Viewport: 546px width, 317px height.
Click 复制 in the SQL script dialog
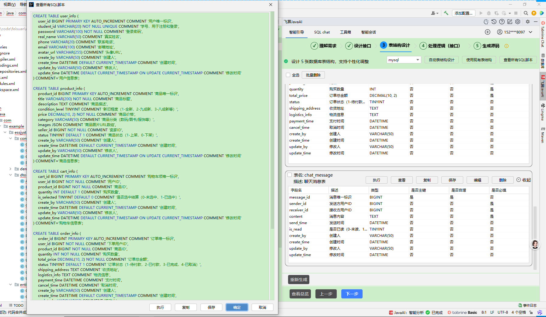click(186, 308)
